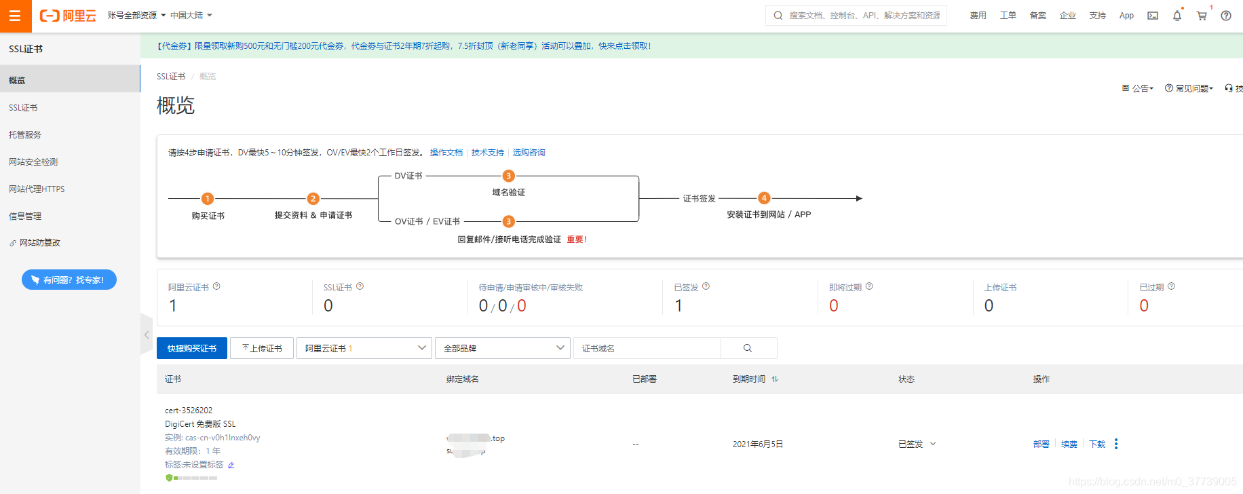Open the 选购咨询 link

coord(529,153)
